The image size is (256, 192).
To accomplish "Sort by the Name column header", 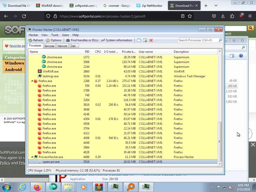I will click(53, 52).
